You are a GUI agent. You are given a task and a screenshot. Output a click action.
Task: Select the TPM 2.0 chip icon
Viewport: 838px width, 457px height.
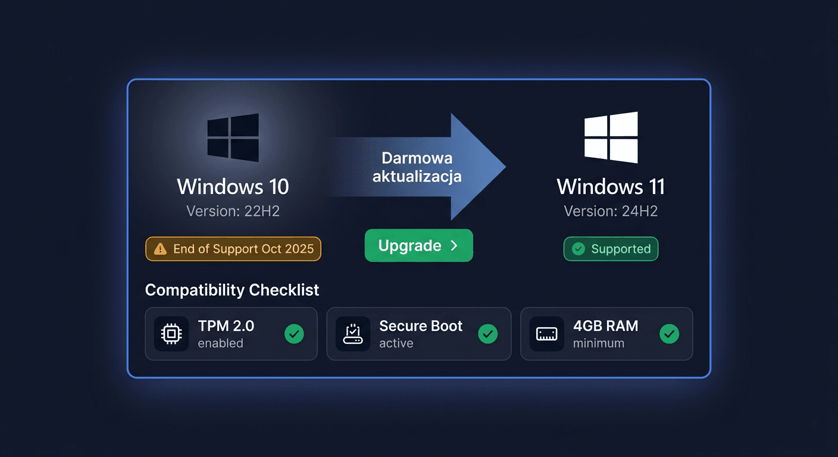tap(171, 334)
